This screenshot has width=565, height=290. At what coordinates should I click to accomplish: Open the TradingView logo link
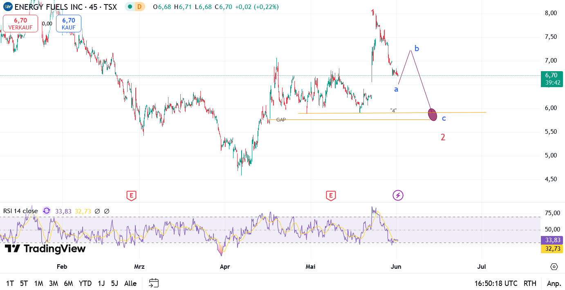pyautogui.click(x=45, y=249)
